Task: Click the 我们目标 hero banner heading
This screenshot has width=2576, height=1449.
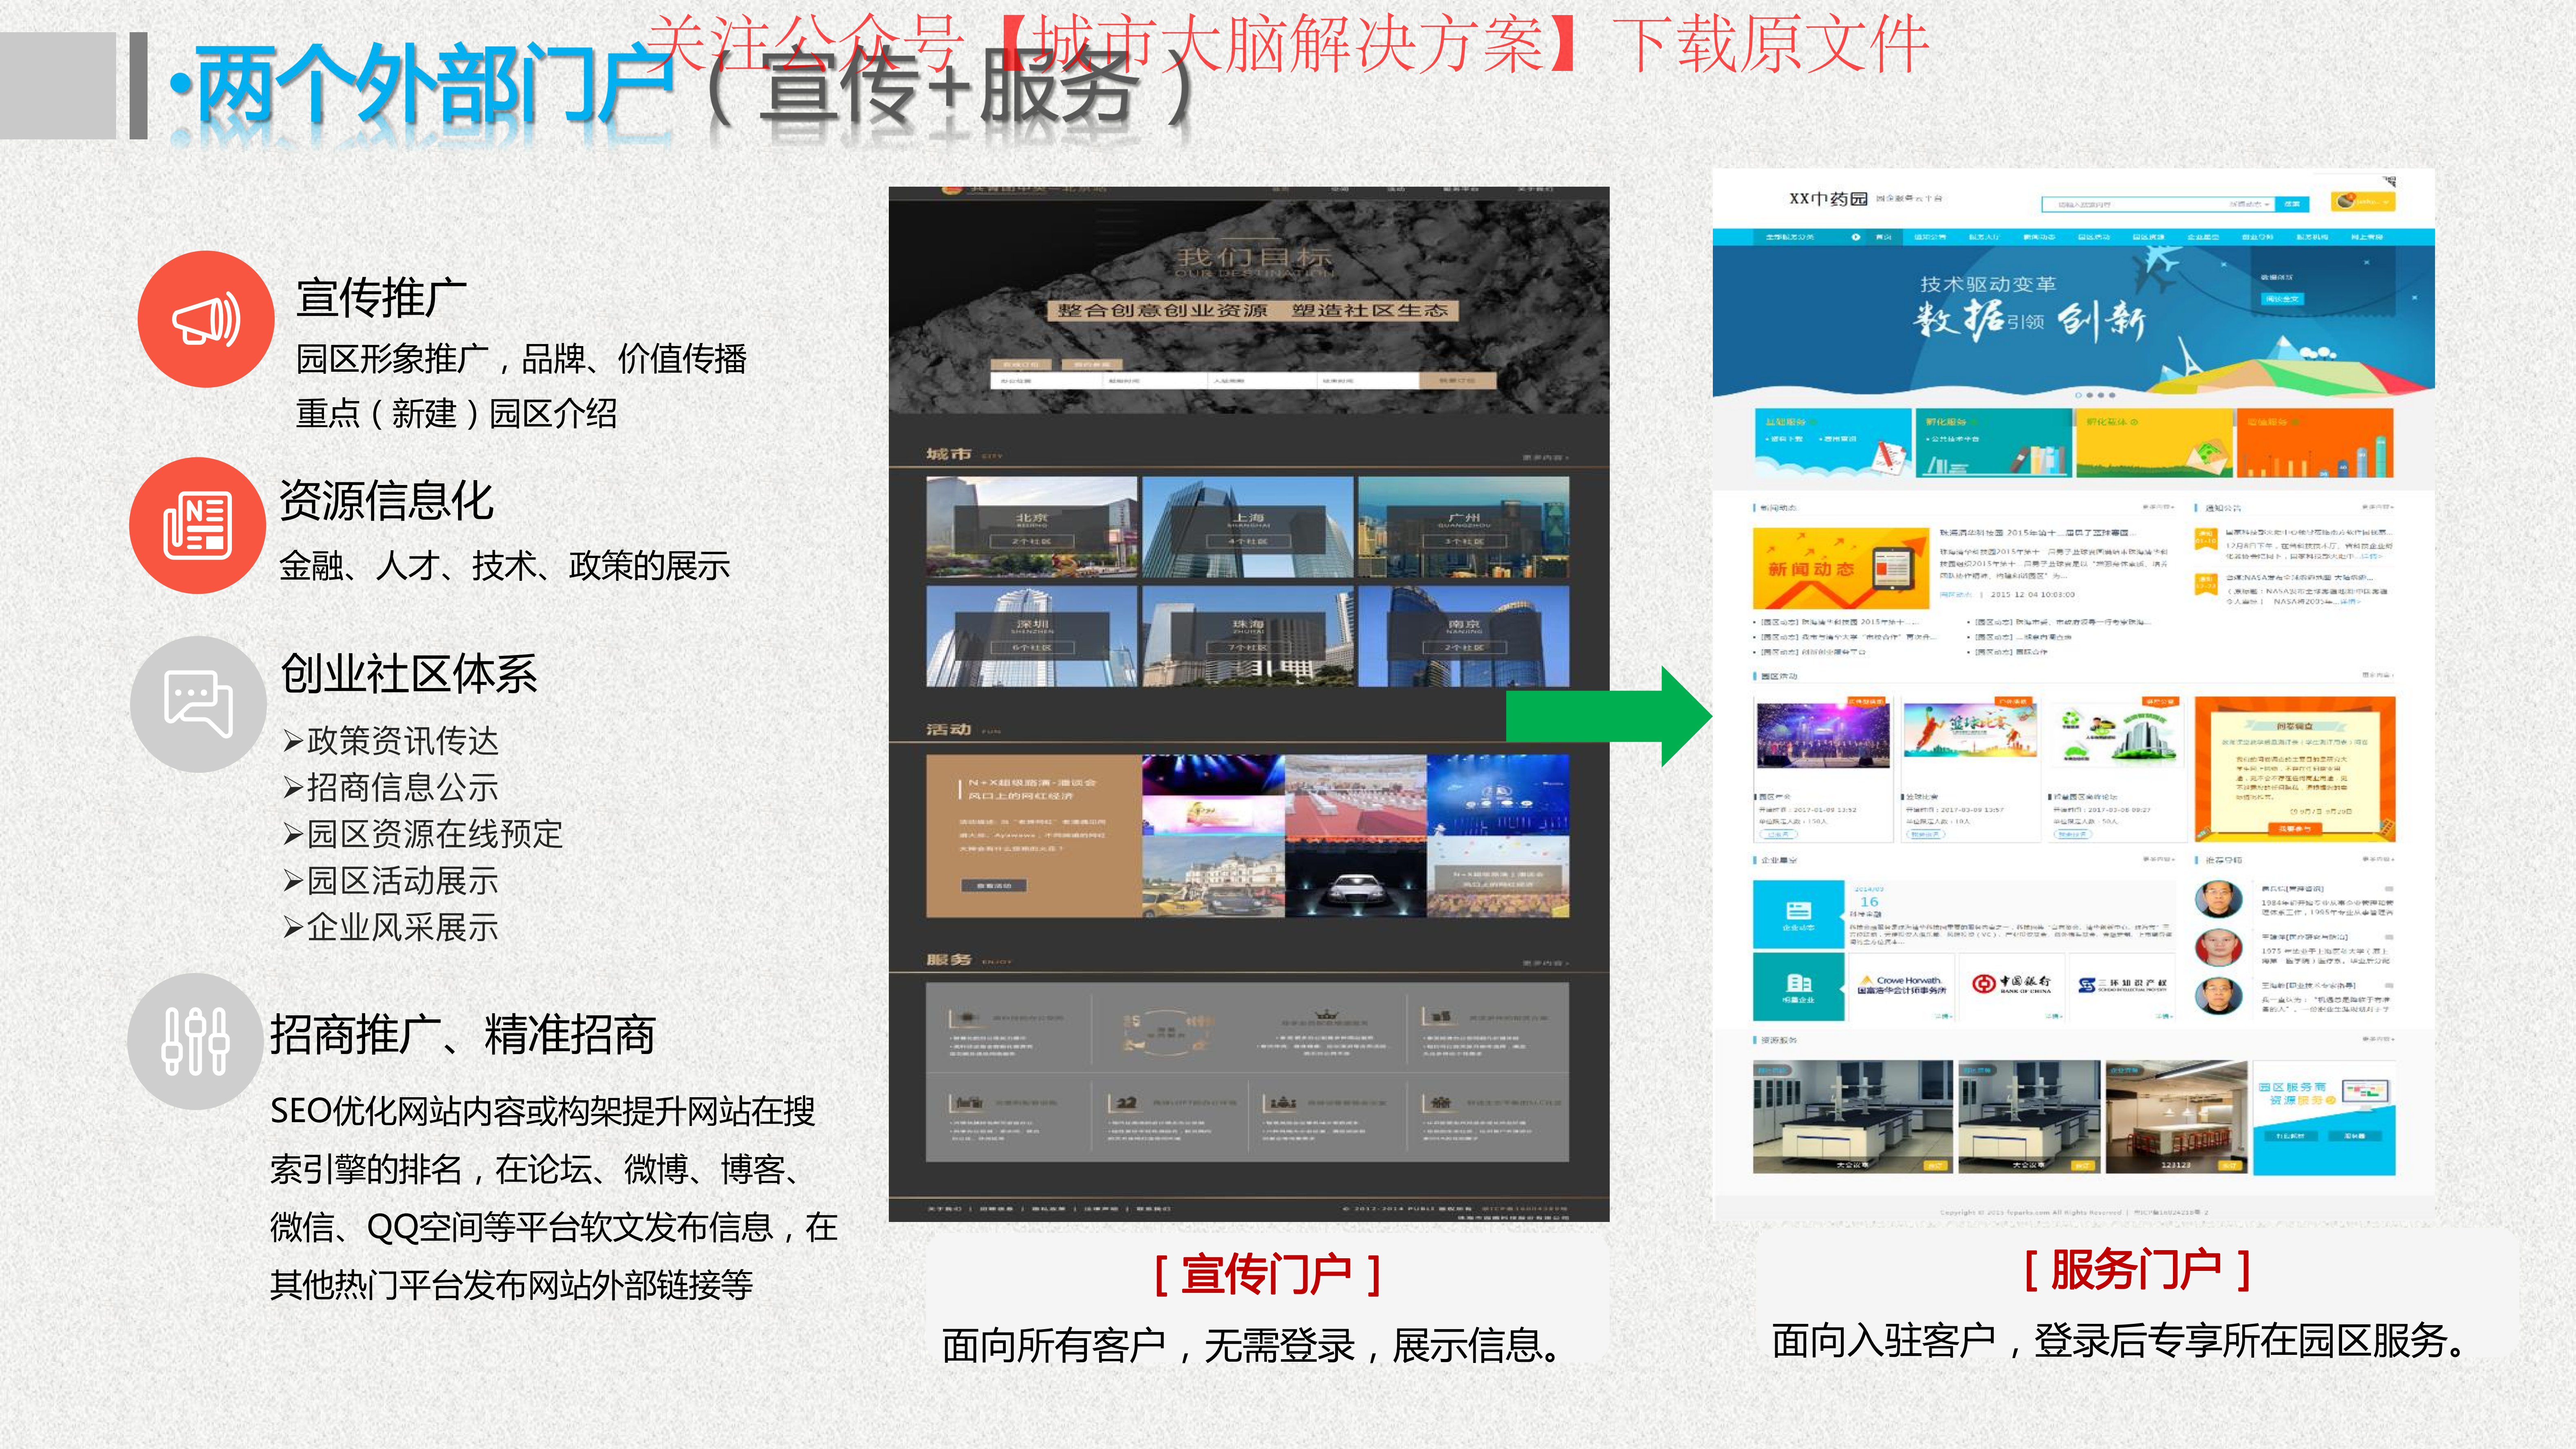Action: coord(1253,258)
